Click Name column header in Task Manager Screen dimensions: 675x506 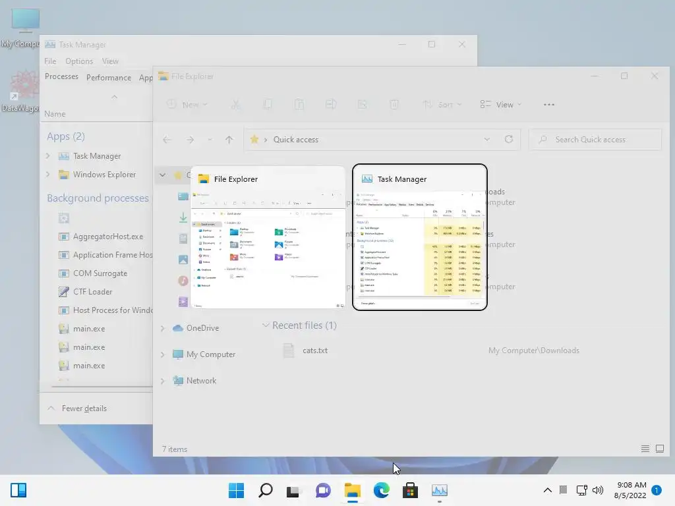point(55,114)
